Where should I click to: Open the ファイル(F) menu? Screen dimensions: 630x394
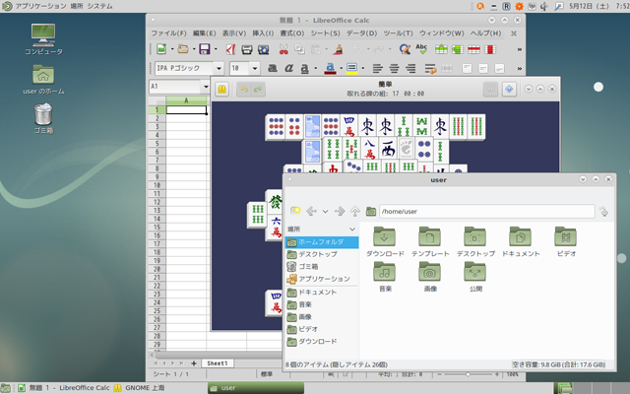[168, 33]
